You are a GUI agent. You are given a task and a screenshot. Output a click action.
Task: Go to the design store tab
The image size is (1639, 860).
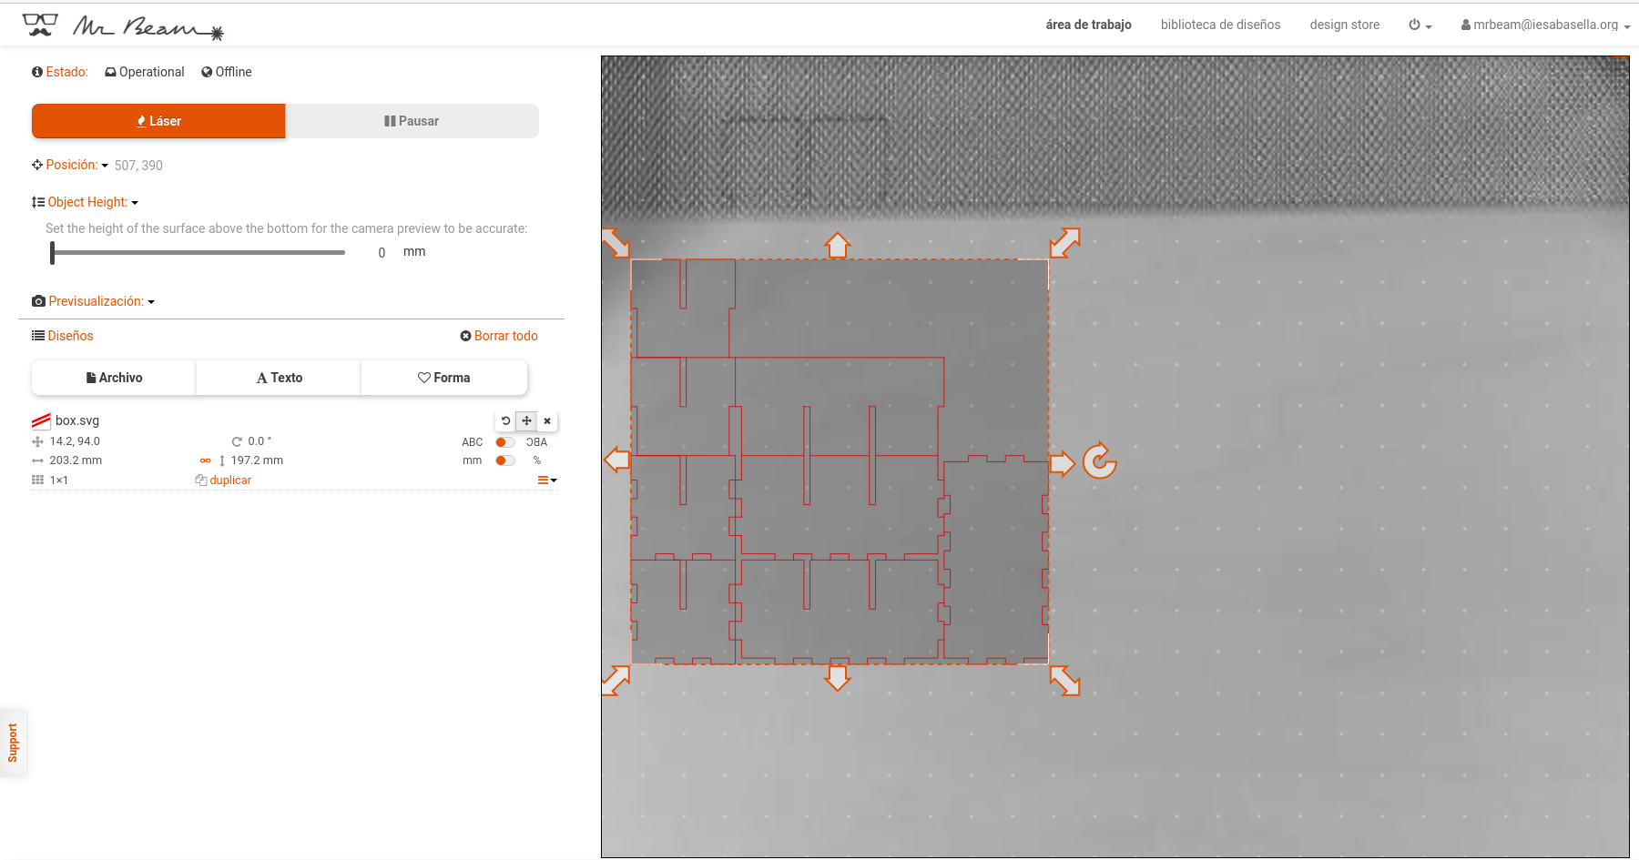pyautogui.click(x=1344, y=25)
